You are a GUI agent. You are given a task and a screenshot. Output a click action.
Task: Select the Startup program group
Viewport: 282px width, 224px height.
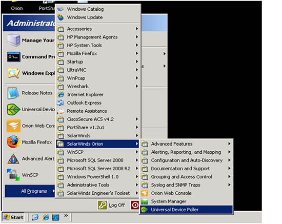(x=97, y=62)
